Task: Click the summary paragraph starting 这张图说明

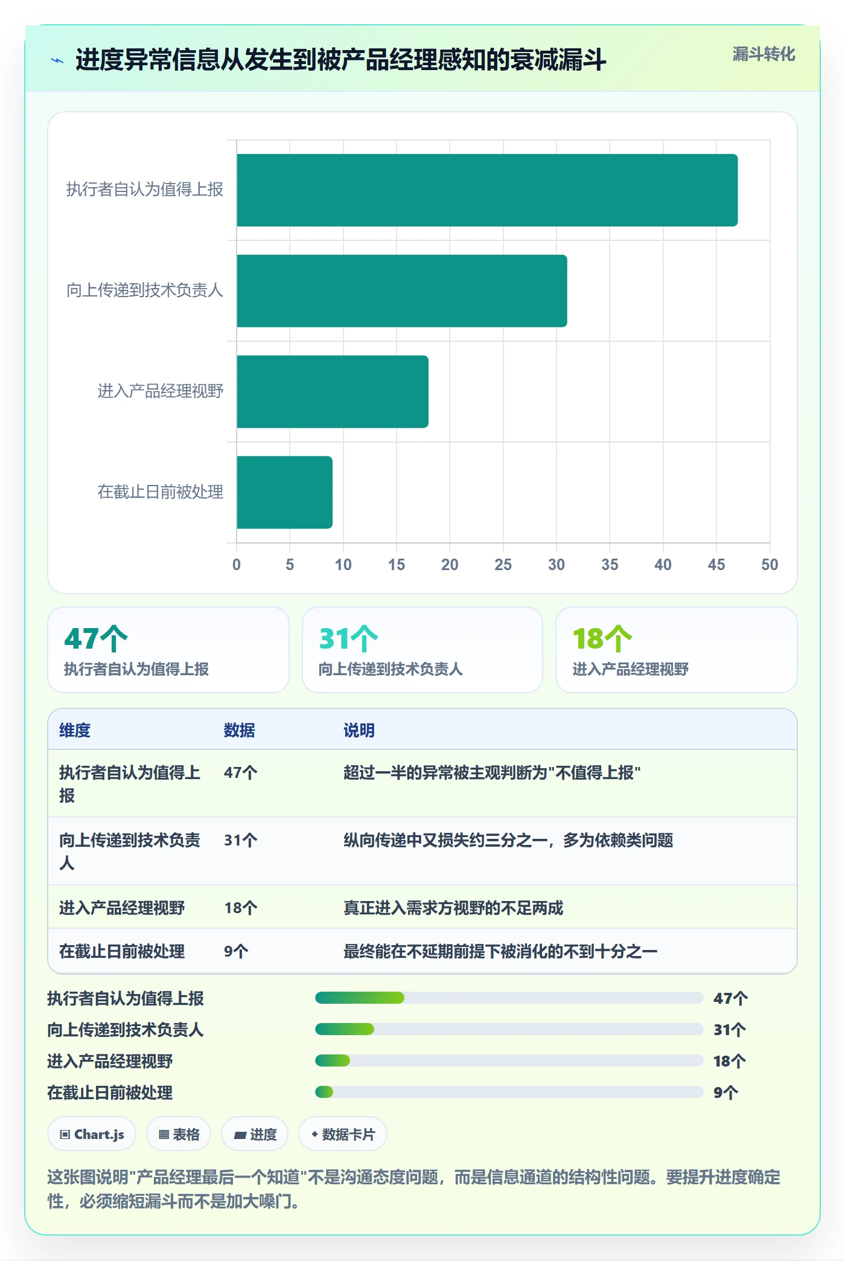Action: point(414,1189)
